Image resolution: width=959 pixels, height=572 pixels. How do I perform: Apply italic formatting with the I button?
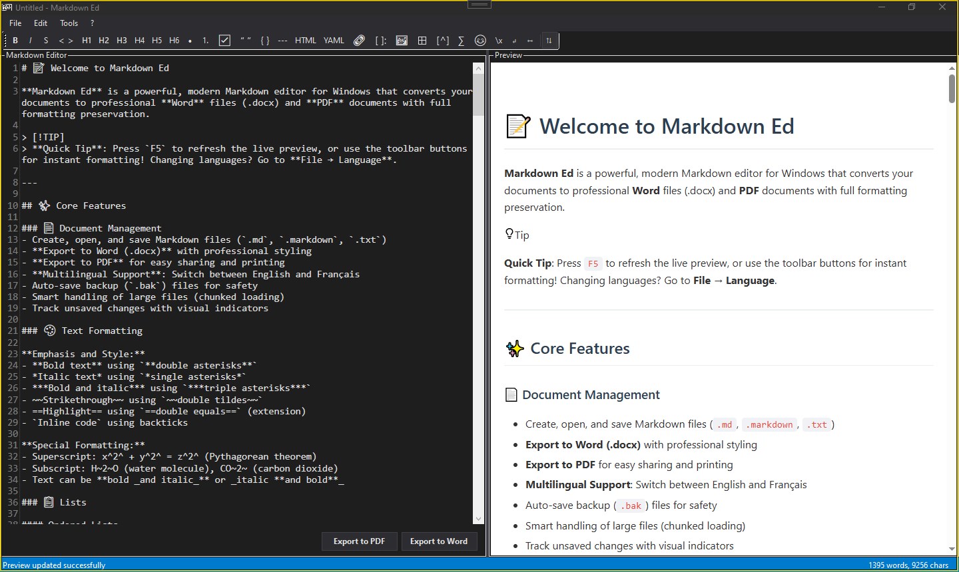(x=30, y=41)
